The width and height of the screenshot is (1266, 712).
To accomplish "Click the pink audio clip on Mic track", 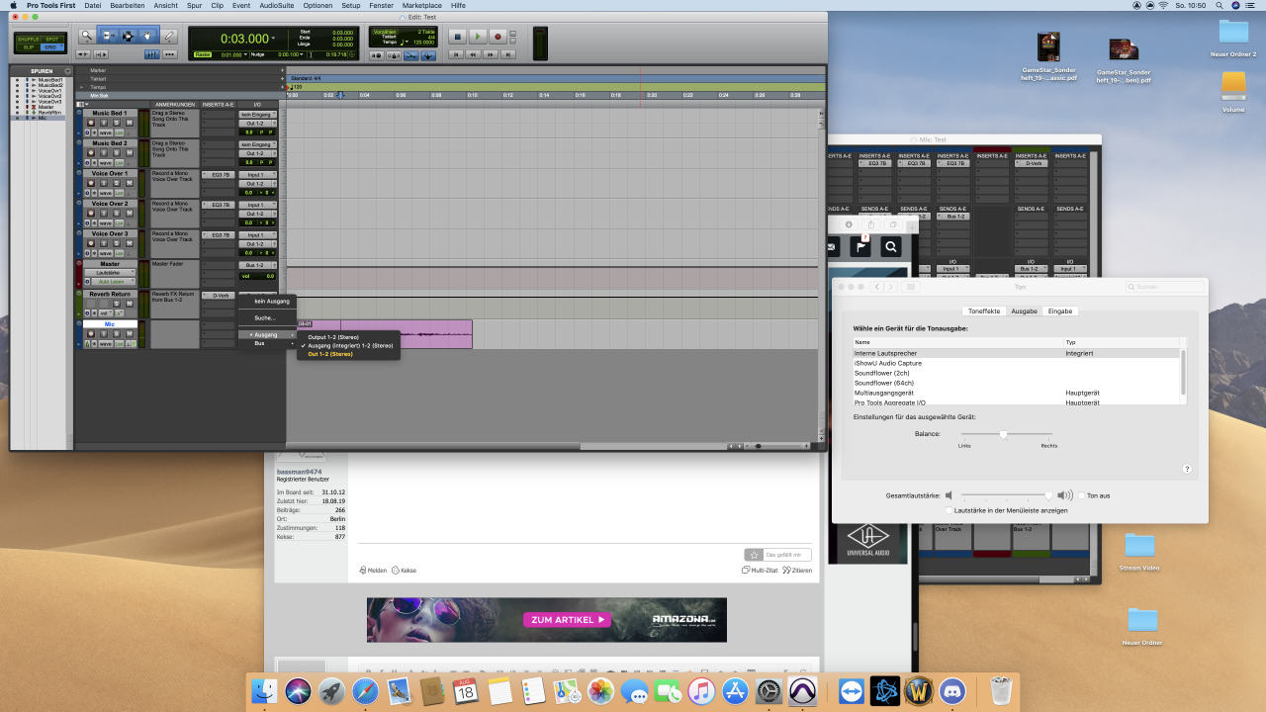I will [384, 334].
